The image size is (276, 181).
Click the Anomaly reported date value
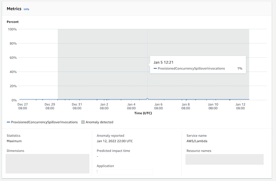point(114,141)
